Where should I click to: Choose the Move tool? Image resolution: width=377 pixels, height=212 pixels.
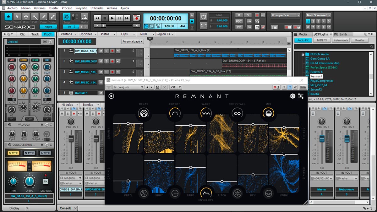click(x=26, y=17)
